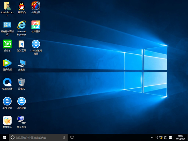Launch the 传奇世界 game icon

click(x=36, y=6)
